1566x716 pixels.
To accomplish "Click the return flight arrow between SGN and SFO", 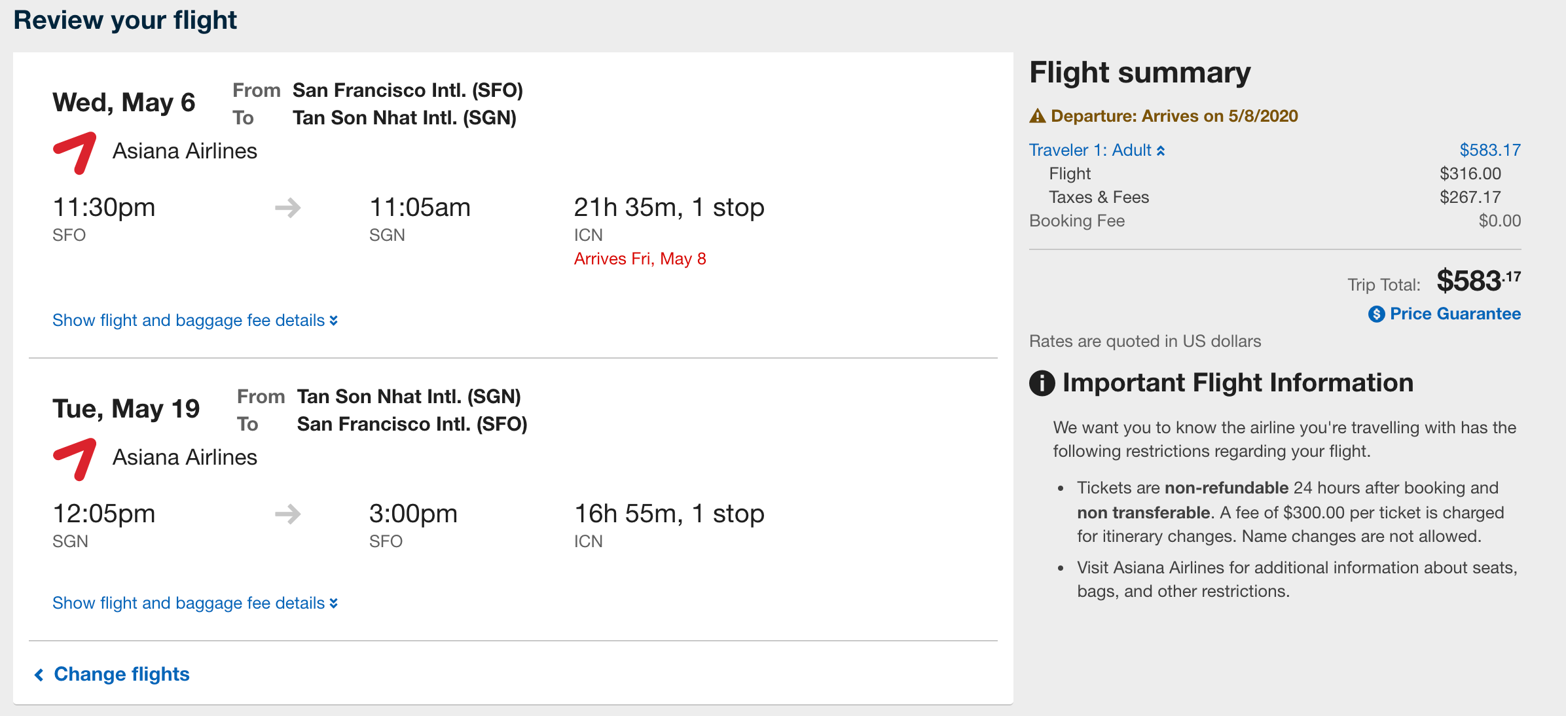I will [x=287, y=514].
